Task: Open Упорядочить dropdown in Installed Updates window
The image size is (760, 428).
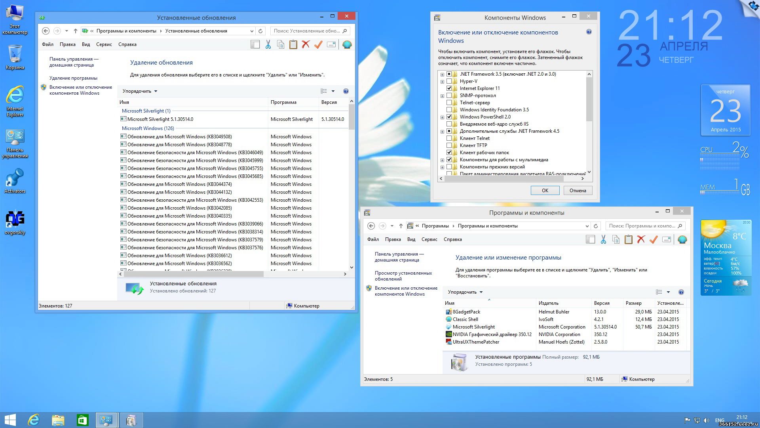Action: point(140,91)
